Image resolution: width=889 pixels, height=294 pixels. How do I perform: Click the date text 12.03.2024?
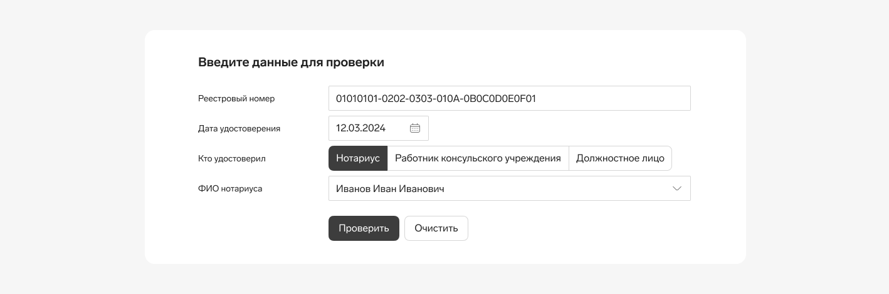[x=360, y=128]
